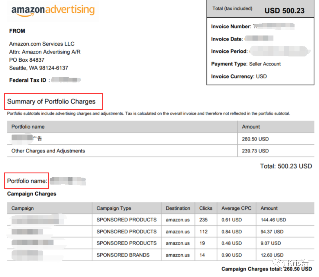Select the Federal Tax ID label
Image resolution: width=319 pixels, height=277 pixels.
pos(27,80)
